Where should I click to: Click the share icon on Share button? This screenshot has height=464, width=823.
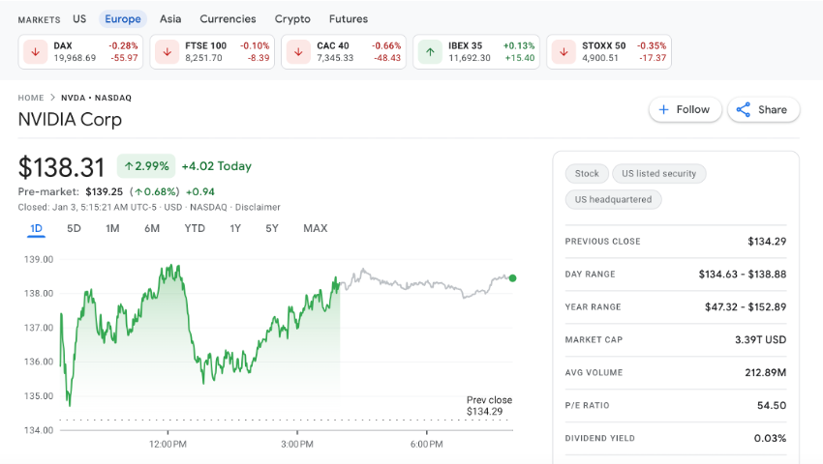pyautogui.click(x=744, y=109)
